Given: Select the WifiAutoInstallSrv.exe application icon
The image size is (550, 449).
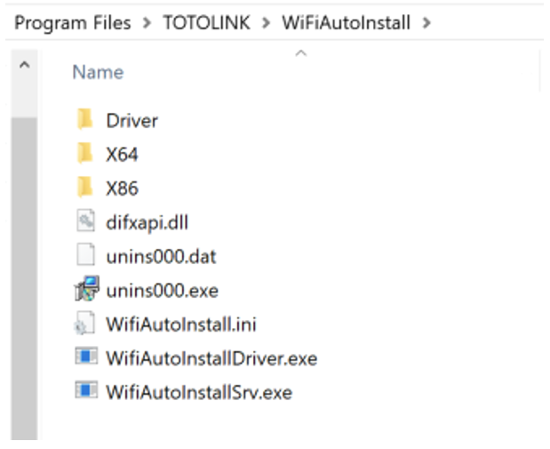Looking at the screenshot, I should tap(85, 392).
